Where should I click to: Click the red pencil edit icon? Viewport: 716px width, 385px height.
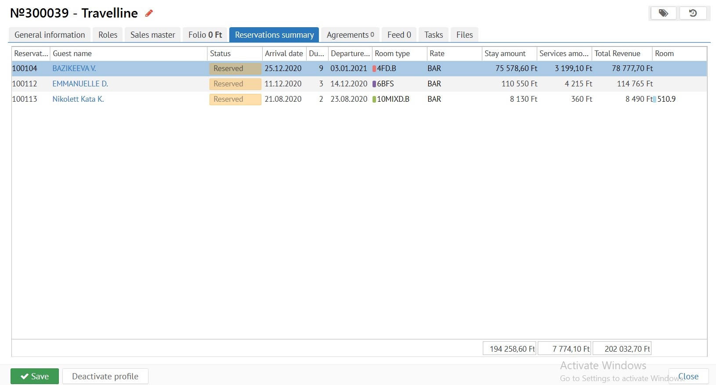click(x=149, y=13)
